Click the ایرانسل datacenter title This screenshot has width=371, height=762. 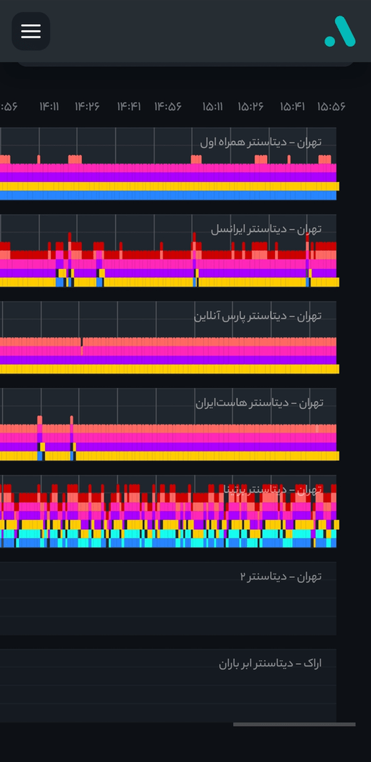coord(266,229)
